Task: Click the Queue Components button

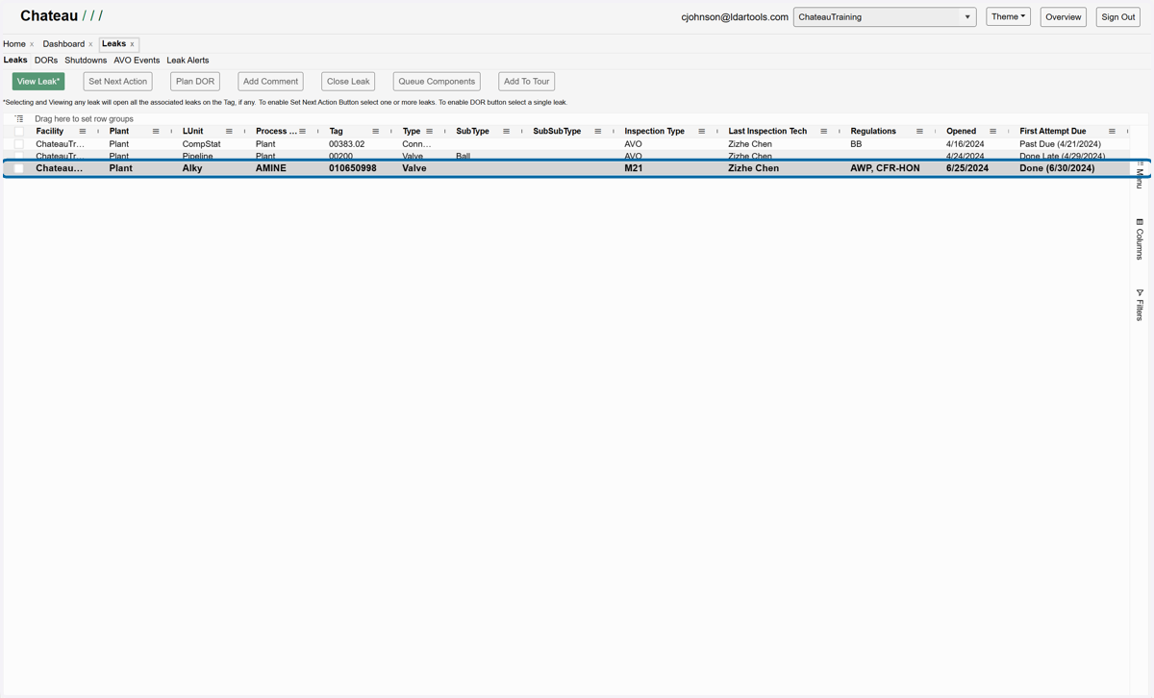Action: pos(437,82)
